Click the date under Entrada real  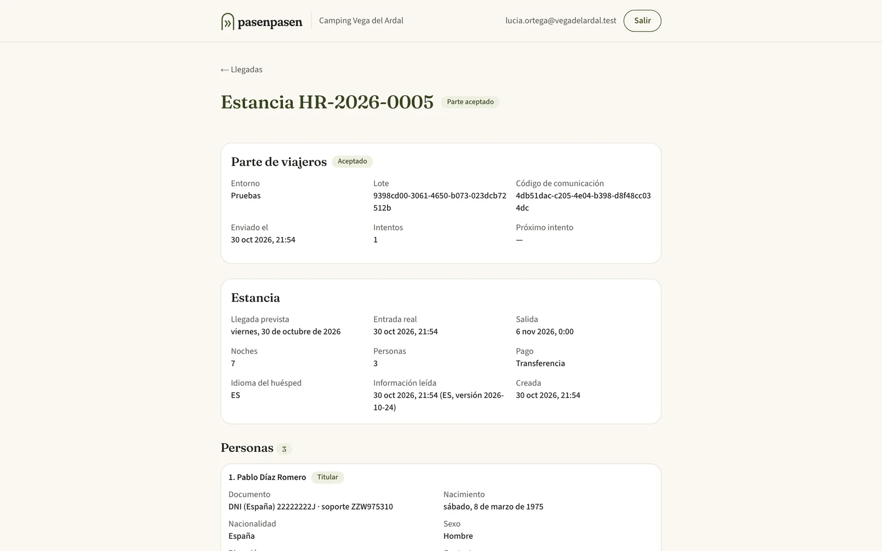click(405, 332)
